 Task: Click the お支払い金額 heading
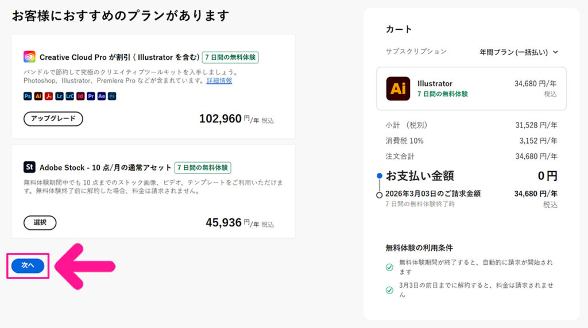click(x=420, y=176)
